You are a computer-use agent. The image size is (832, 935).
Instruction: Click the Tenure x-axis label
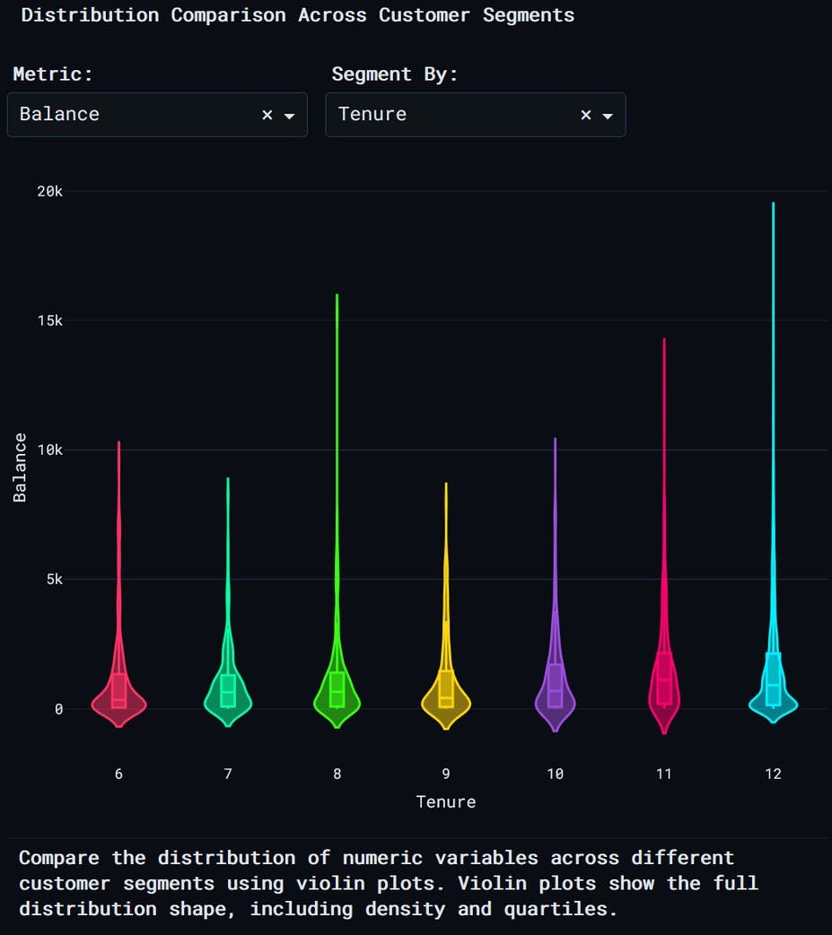(445, 801)
